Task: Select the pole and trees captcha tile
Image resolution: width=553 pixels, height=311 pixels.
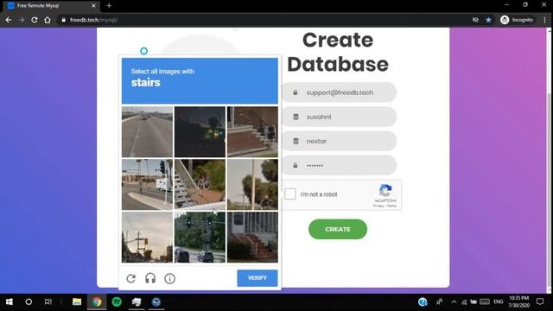Action: [252, 184]
